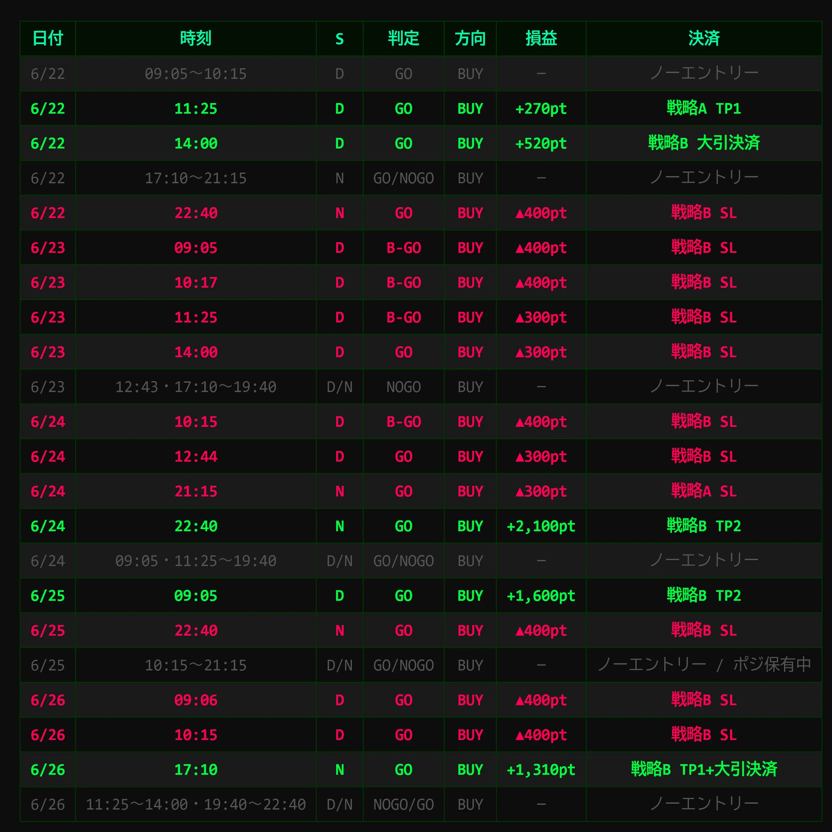
Task: Click the 決済 column header
Action: [x=704, y=39]
